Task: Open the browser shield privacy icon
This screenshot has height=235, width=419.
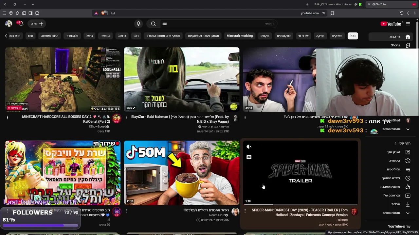Action: pyautogui.click(x=11, y=13)
